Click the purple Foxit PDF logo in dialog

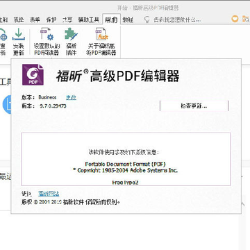click(x=33, y=74)
